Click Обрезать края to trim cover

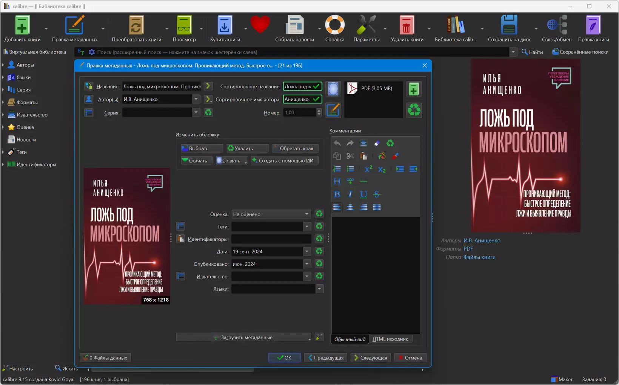(x=295, y=148)
